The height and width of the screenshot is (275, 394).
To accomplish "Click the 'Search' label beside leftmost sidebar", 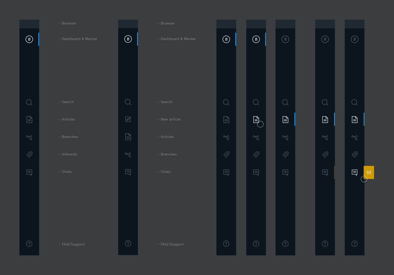I will [68, 102].
